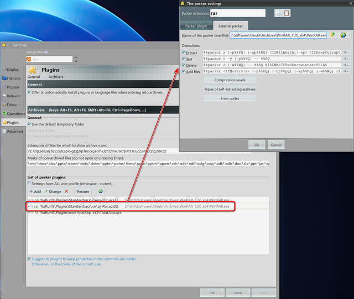Click the puzzle piece Plugins header icon
This screenshot has height=299, width=354.
tap(32, 70)
